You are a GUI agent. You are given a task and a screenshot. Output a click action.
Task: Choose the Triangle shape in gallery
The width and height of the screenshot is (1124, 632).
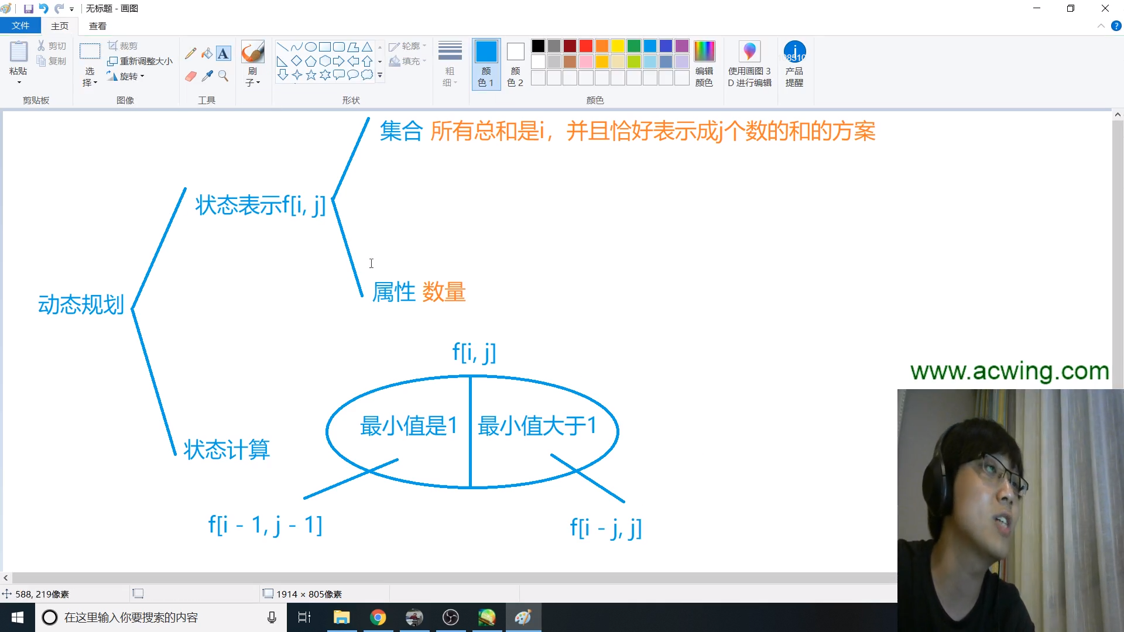click(x=367, y=47)
